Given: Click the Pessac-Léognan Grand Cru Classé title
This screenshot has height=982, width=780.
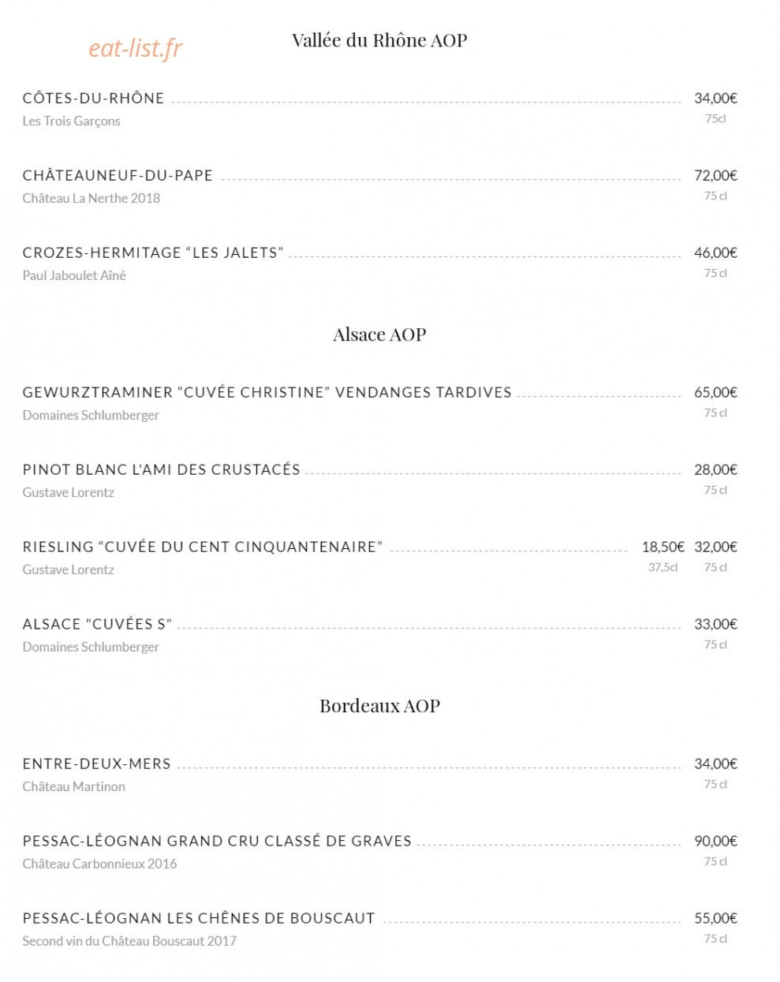Looking at the screenshot, I should tap(217, 842).
